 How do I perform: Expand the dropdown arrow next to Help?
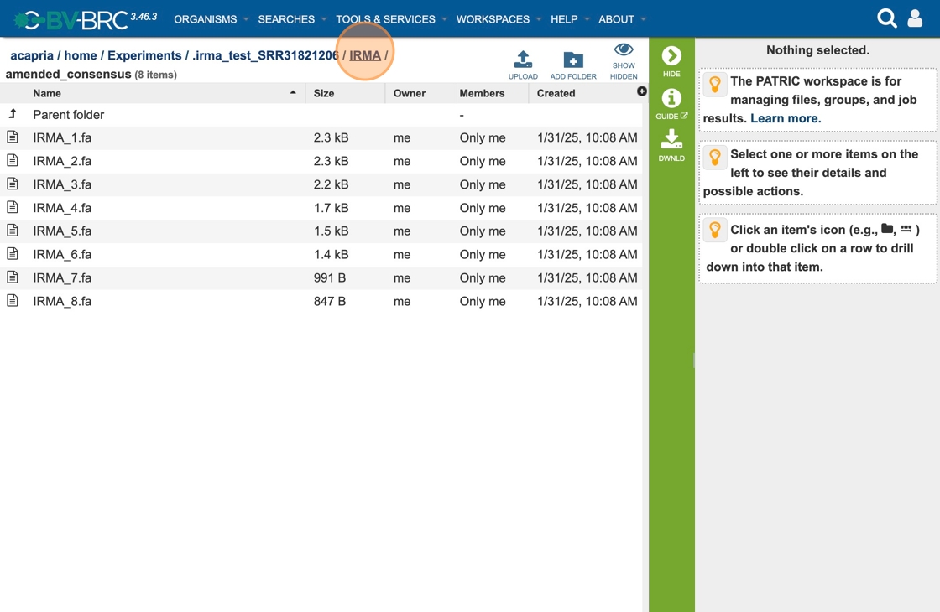[587, 20]
